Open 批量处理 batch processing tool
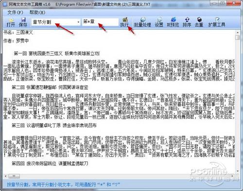The width and height of the screenshot is (243, 191). point(142,22)
